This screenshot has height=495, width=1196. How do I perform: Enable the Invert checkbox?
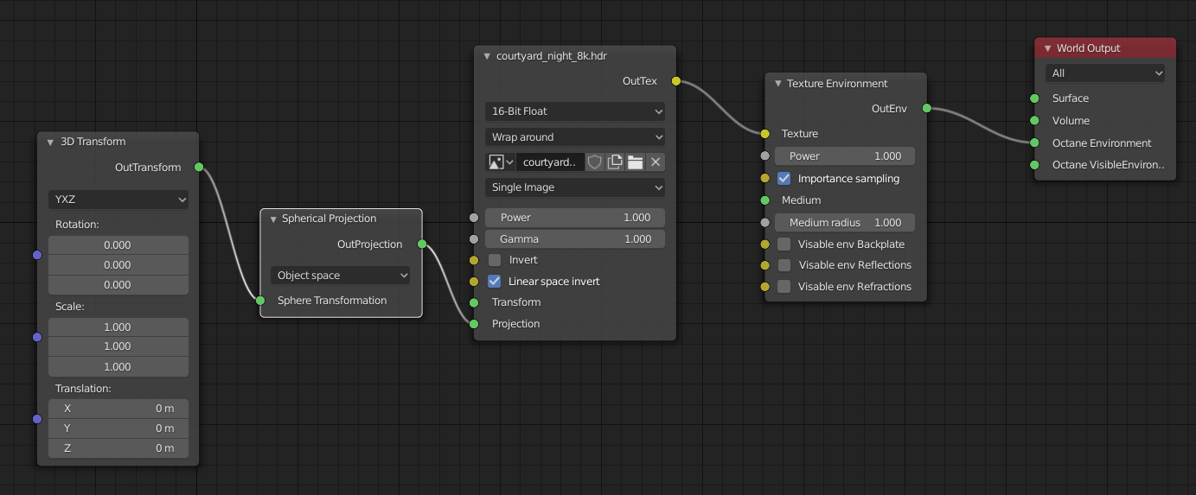point(495,260)
